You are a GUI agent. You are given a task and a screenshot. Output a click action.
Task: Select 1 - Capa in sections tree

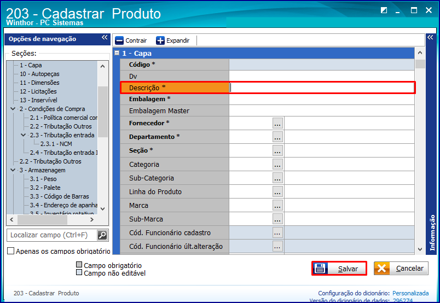pos(31,65)
